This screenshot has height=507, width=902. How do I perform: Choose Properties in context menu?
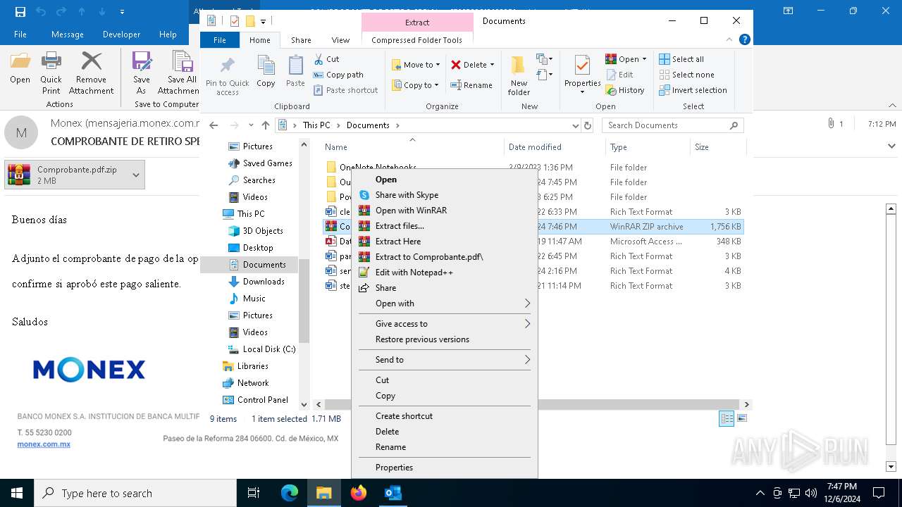(445, 468)
